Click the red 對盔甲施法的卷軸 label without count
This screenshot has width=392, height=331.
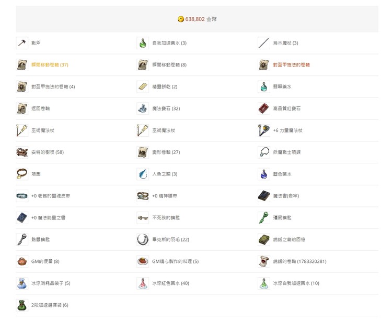point(292,64)
